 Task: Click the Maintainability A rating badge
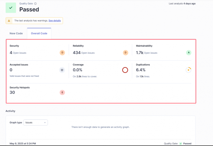(189, 53)
